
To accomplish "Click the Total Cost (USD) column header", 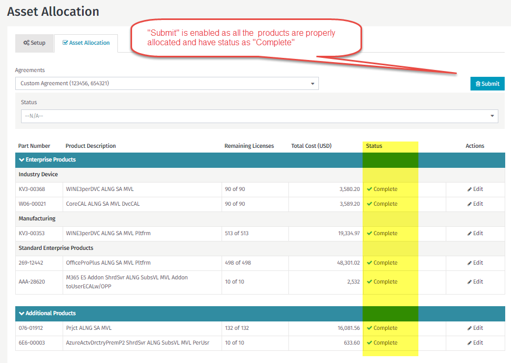I will 311,146.
